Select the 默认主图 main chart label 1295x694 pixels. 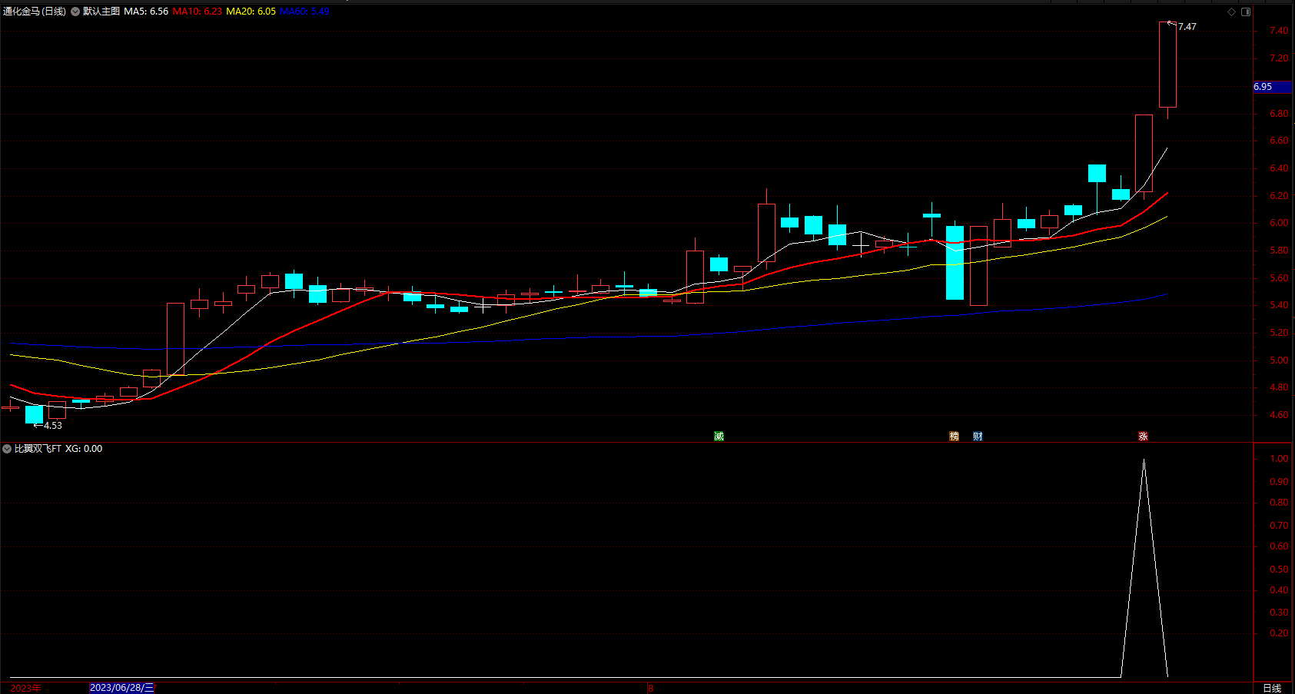click(x=101, y=12)
